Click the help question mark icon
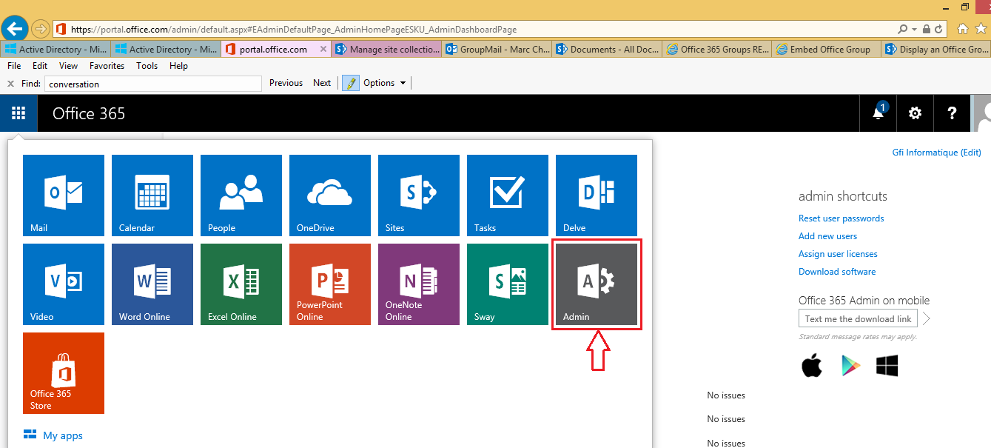This screenshot has width=991, height=448. pyautogui.click(x=953, y=113)
